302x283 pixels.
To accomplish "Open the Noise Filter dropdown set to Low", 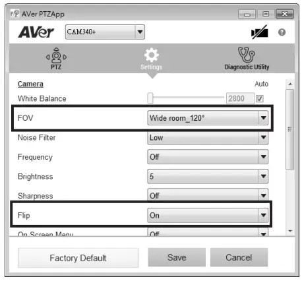I will [208, 138].
